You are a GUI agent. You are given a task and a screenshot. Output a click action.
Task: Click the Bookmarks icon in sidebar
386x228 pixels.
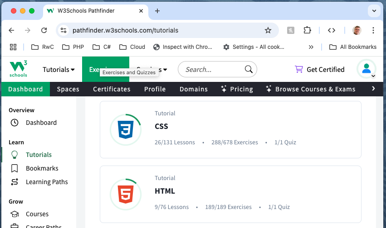[x=15, y=168]
